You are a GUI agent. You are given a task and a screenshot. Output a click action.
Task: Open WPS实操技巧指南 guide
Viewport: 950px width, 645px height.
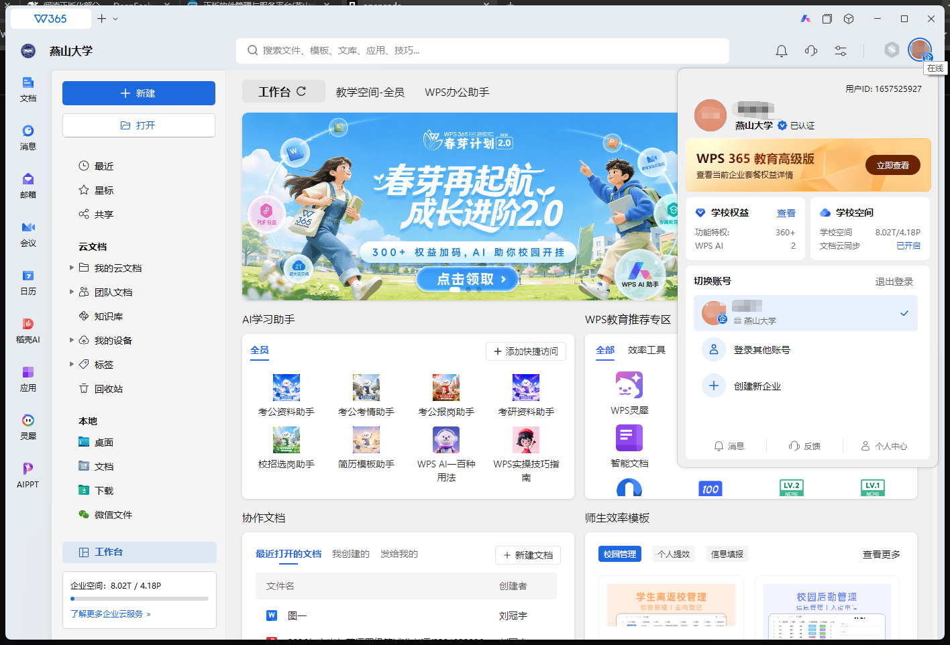tap(526, 455)
